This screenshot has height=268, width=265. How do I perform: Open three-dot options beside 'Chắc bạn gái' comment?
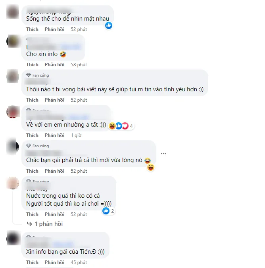163,154
